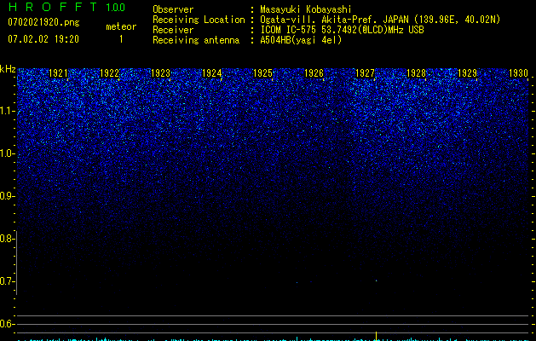The height and width of the screenshot is (341, 536).
Task: Click the 1.1 kHz axis label
Action: tap(7, 111)
